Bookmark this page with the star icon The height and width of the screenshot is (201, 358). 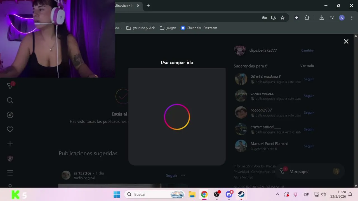point(282,18)
